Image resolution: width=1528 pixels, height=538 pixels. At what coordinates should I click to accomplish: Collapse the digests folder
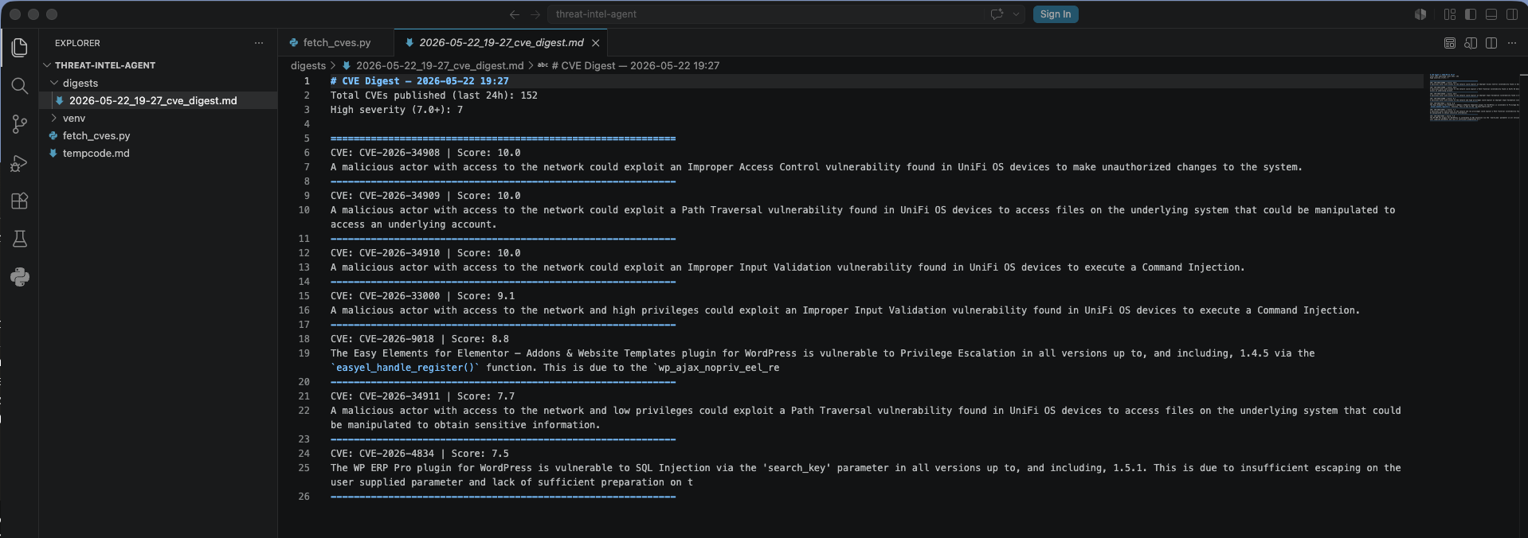pos(159,83)
